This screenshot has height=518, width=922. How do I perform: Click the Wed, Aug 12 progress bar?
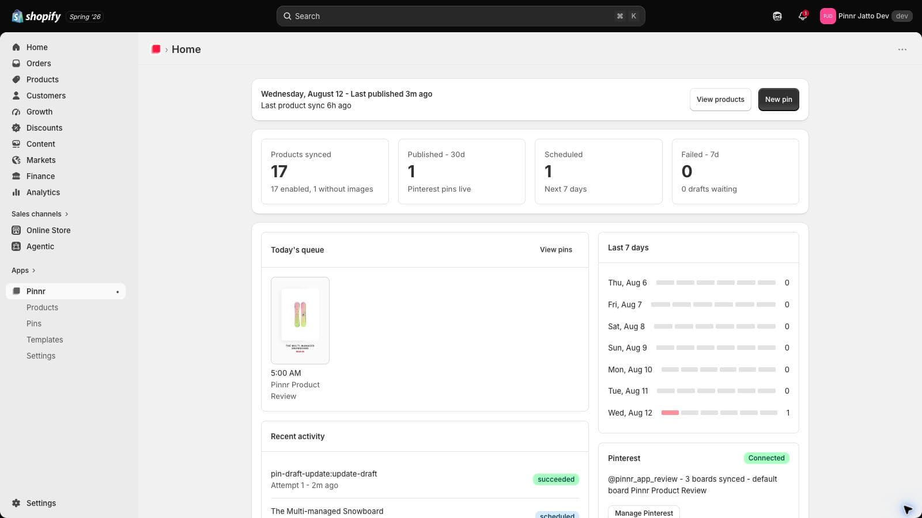tap(719, 413)
